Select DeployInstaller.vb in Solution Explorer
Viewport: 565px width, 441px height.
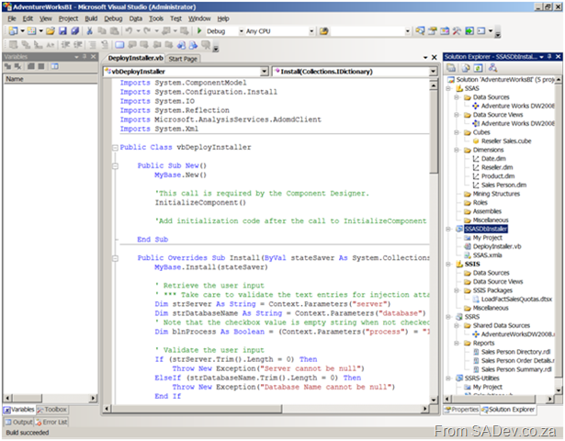point(497,246)
